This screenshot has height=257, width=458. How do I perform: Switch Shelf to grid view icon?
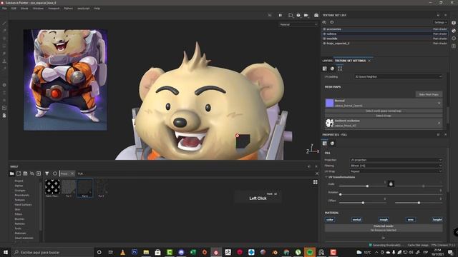[x=315, y=182]
